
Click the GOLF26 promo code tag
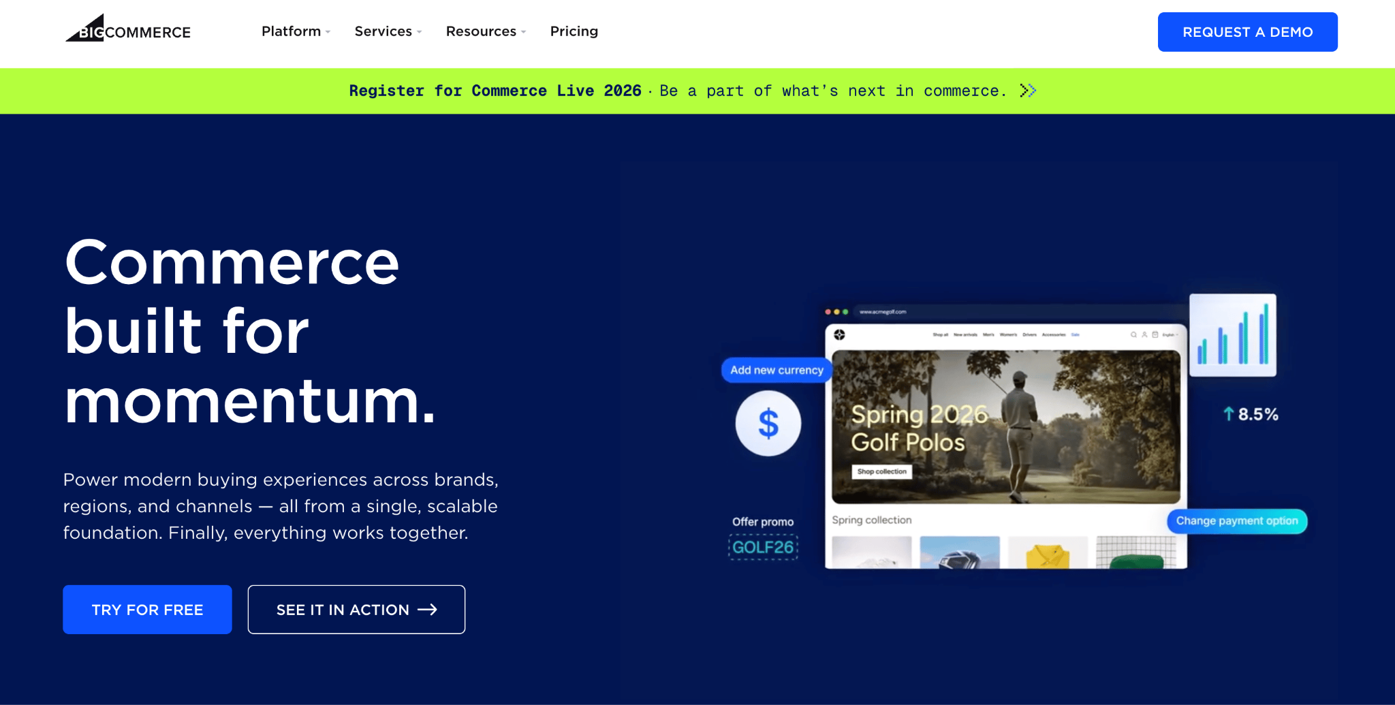click(x=763, y=547)
